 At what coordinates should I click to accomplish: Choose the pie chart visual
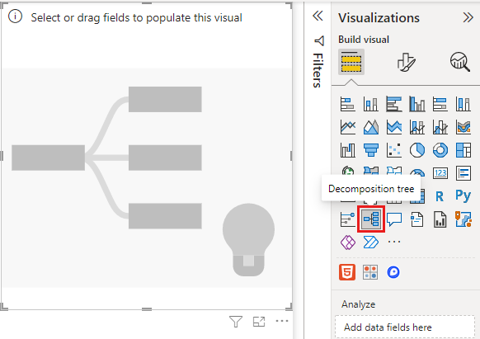coord(417,150)
